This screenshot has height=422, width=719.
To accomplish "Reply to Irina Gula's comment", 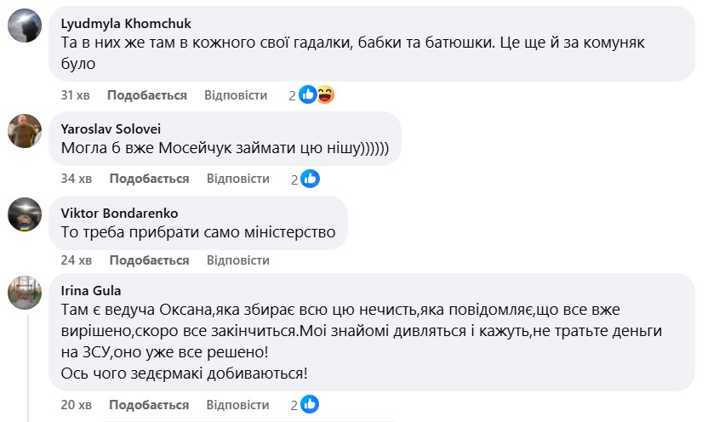I will [x=238, y=403].
